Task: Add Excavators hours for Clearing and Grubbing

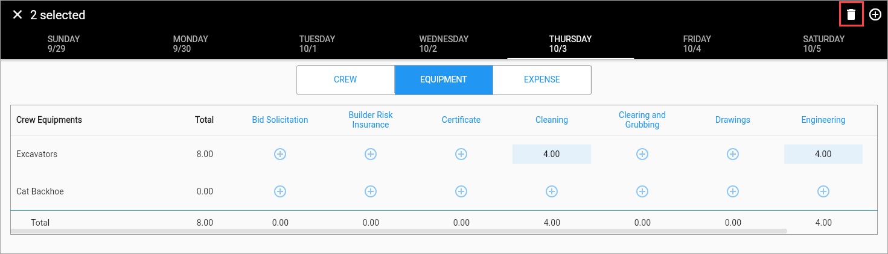Action: [x=642, y=154]
